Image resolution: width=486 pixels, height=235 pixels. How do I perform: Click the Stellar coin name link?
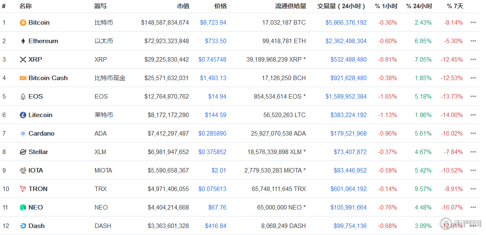38,152
